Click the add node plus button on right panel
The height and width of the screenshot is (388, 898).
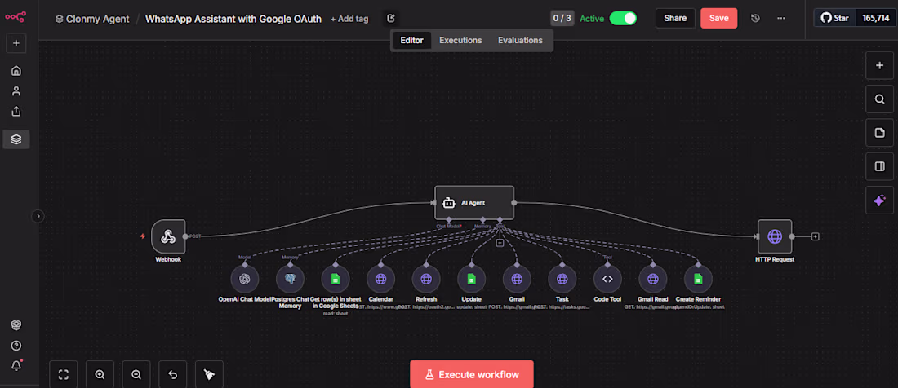880,66
